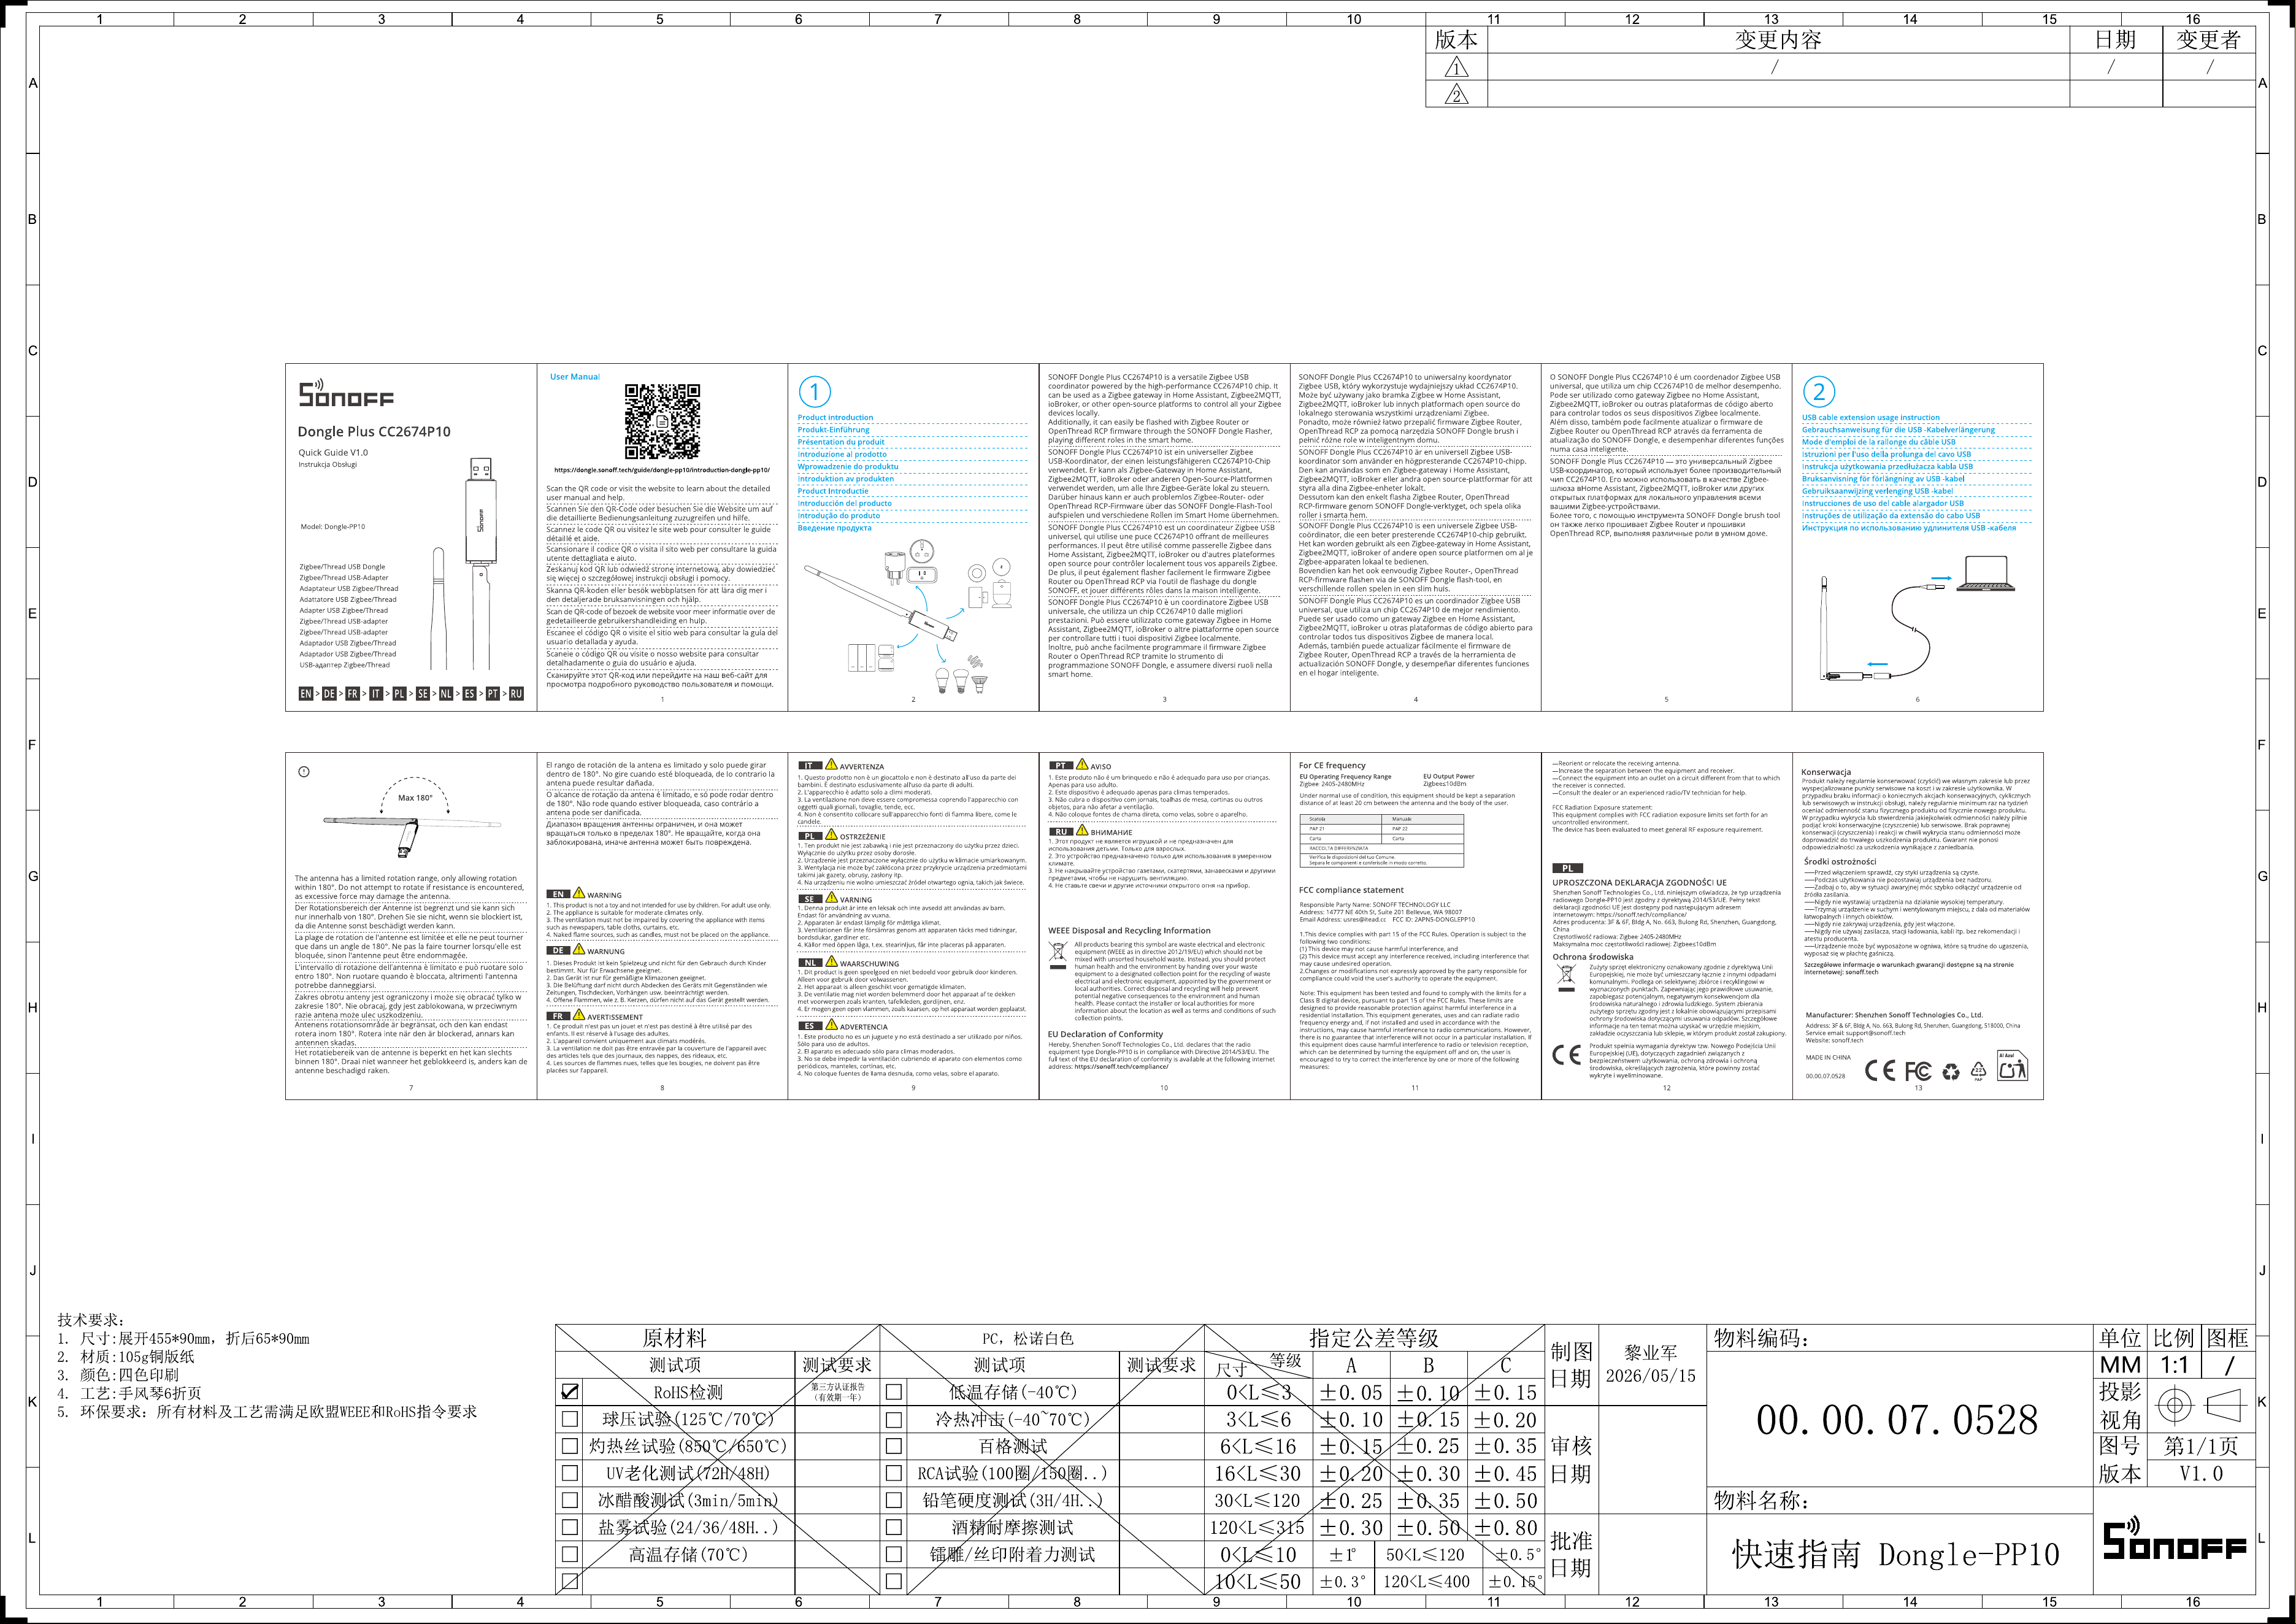Toggle the RoHS检测 checkbox
The width and height of the screenshot is (2296, 1624).
pos(570,1391)
